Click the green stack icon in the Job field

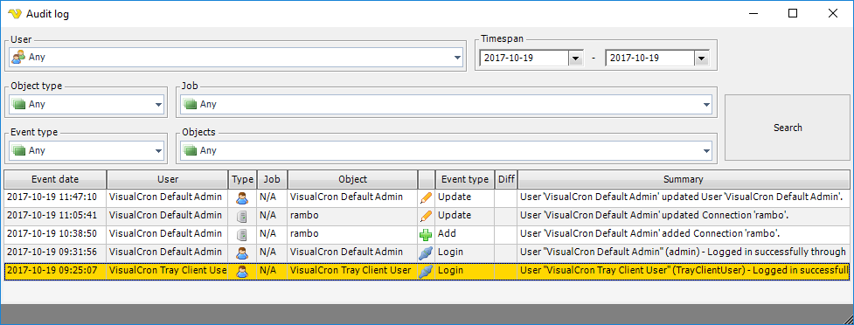(190, 104)
